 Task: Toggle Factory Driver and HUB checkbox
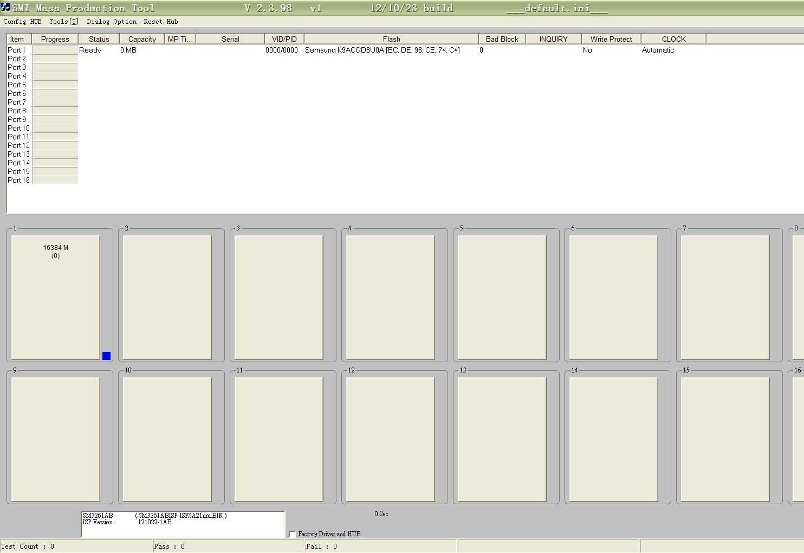coord(293,534)
